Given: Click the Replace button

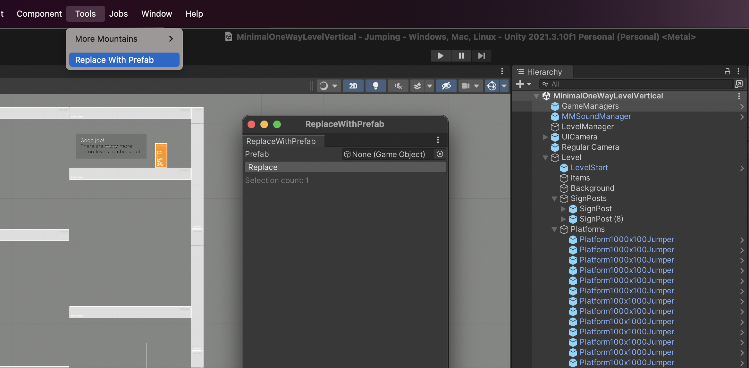Looking at the screenshot, I should tap(345, 167).
